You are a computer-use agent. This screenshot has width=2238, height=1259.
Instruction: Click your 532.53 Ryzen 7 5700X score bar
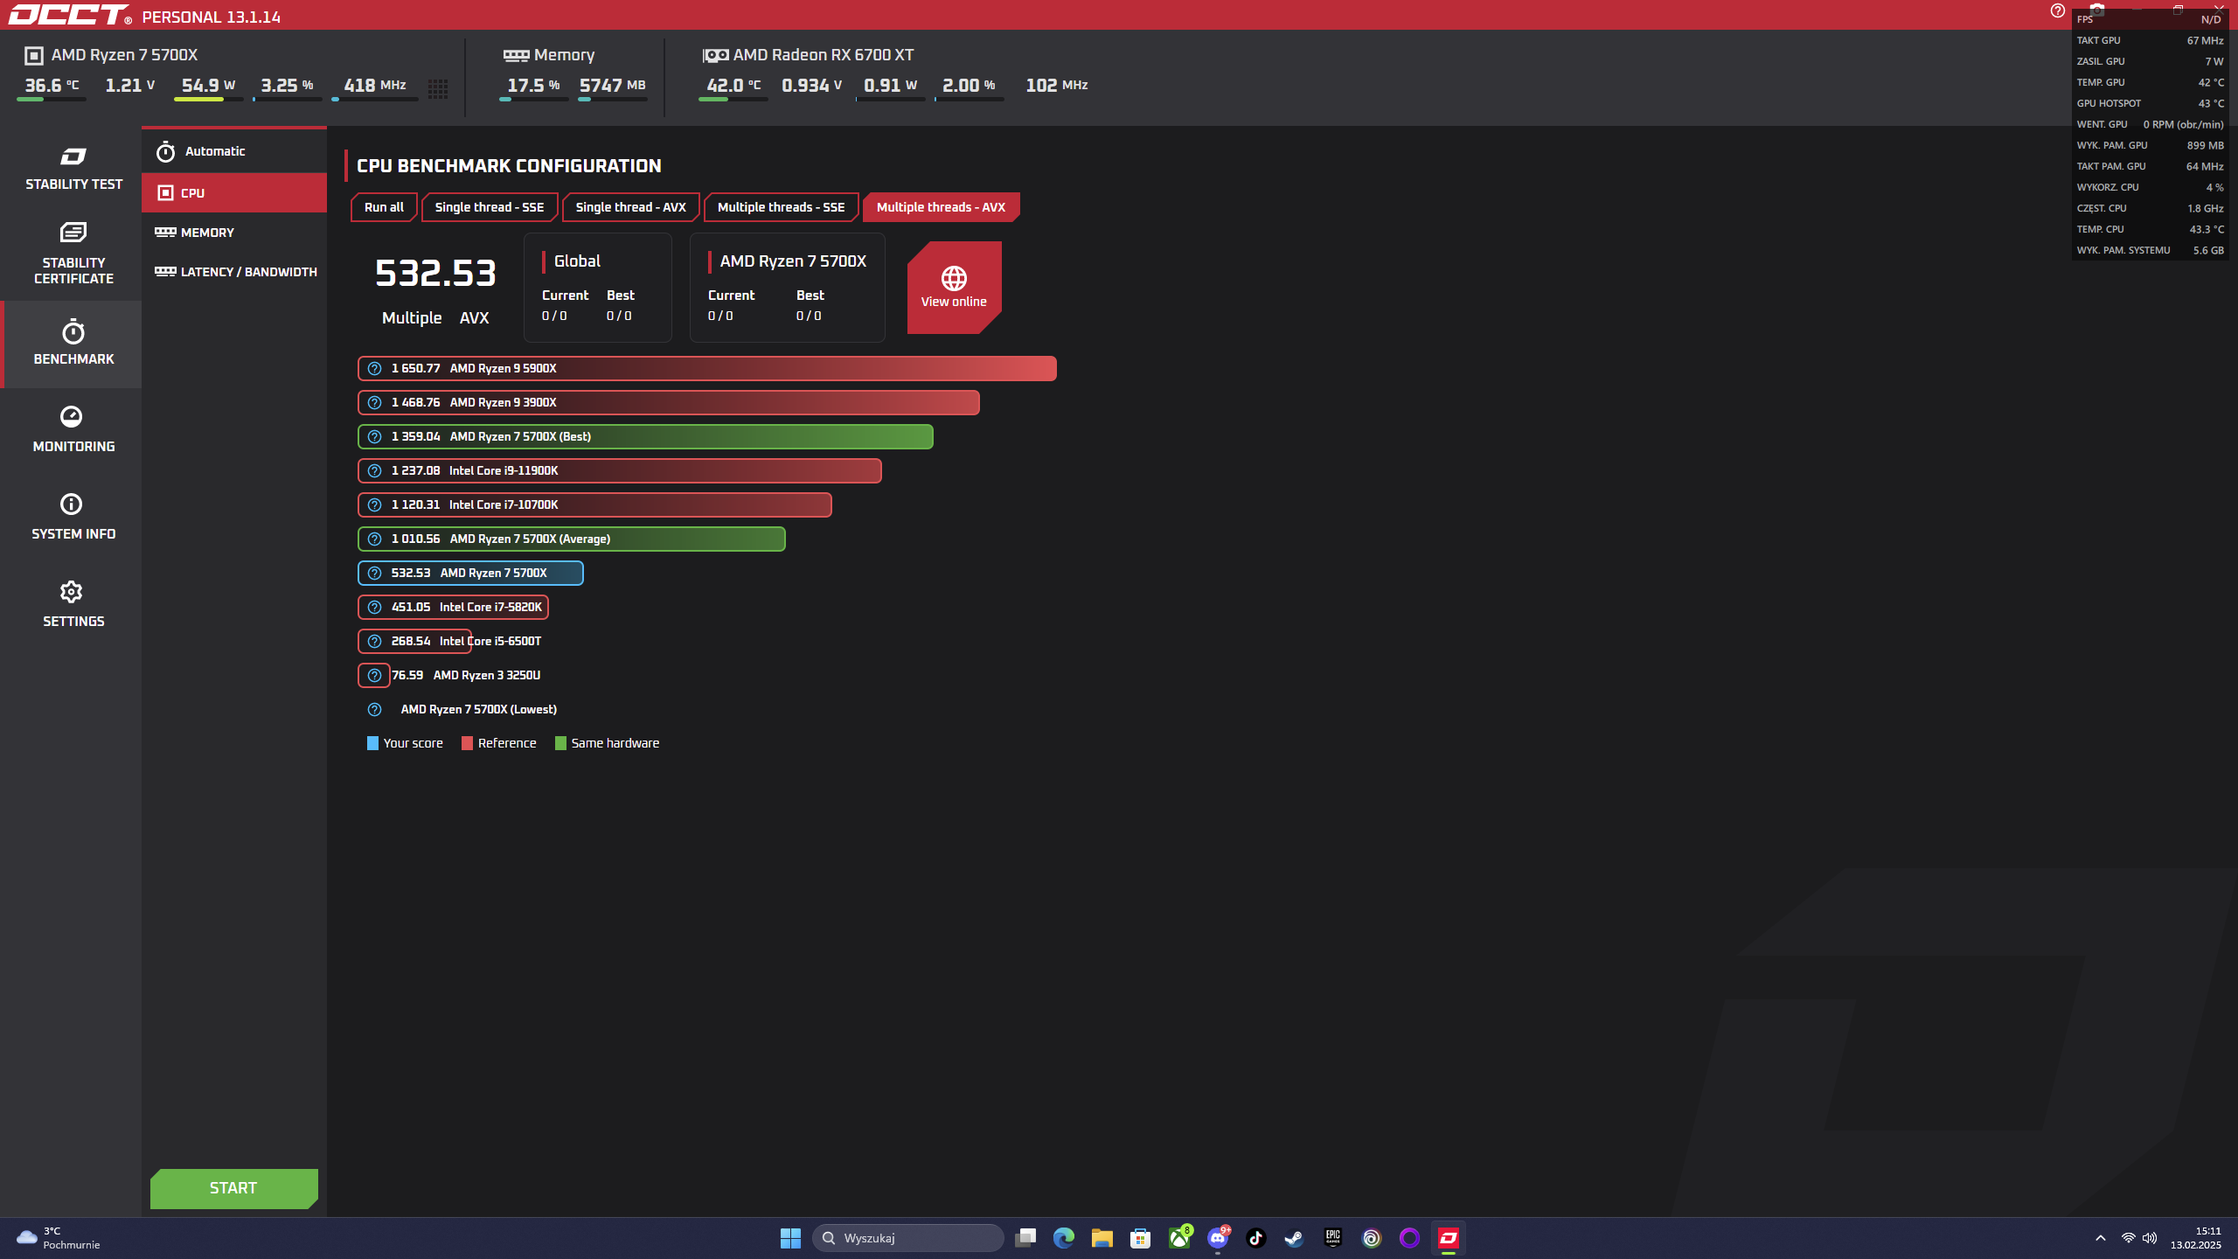coord(470,574)
